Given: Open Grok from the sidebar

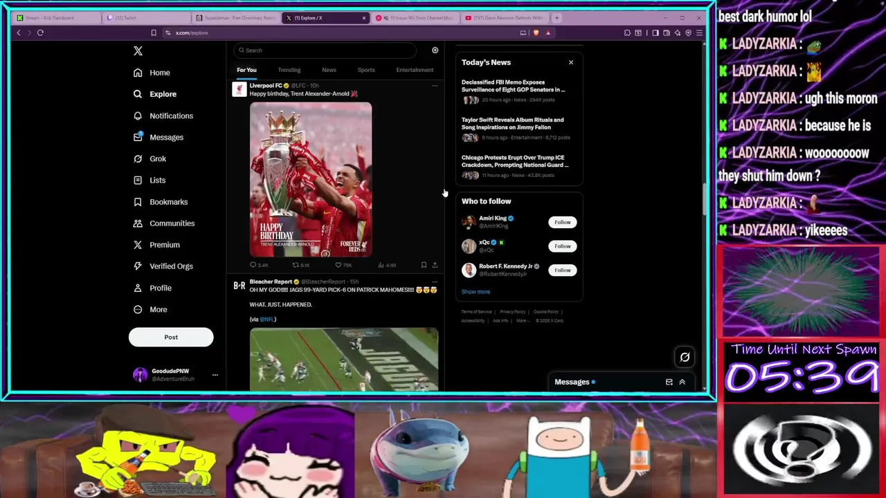Looking at the screenshot, I should click(x=150, y=158).
